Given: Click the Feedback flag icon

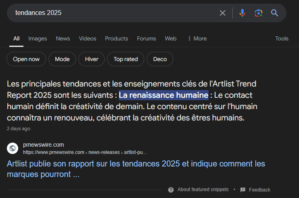Looking at the screenshot, I should pyautogui.click(x=243, y=190).
